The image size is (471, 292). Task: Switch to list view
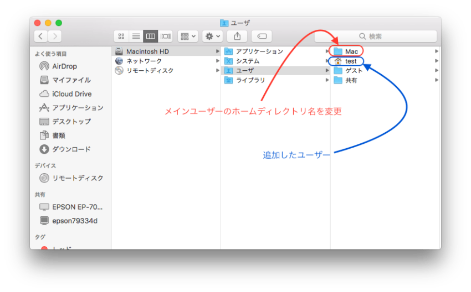click(136, 36)
